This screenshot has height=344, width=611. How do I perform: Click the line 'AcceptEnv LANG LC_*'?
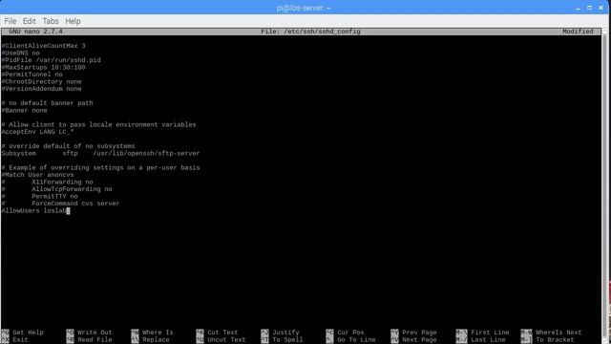pyautogui.click(x=37, y=132)
